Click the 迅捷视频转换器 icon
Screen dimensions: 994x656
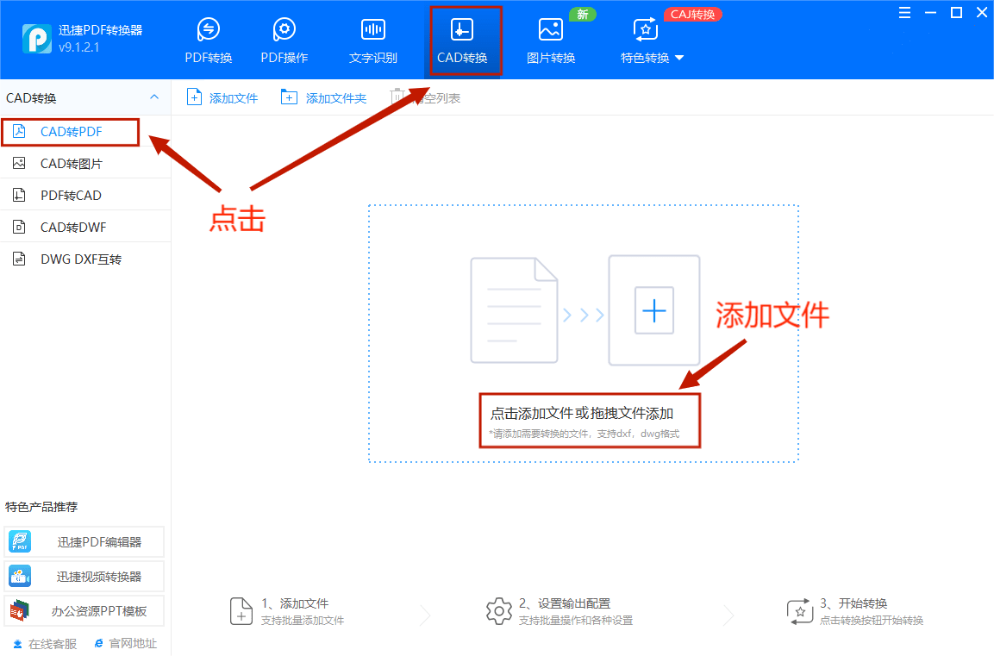pos(20,577)
